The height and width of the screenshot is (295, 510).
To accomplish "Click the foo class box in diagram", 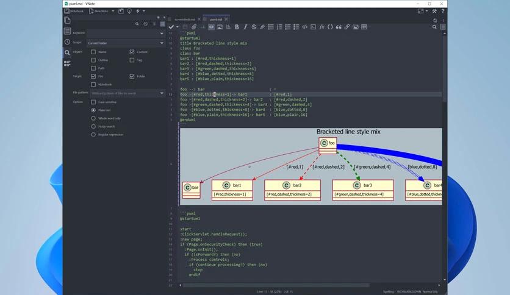I will click(328, 146).
